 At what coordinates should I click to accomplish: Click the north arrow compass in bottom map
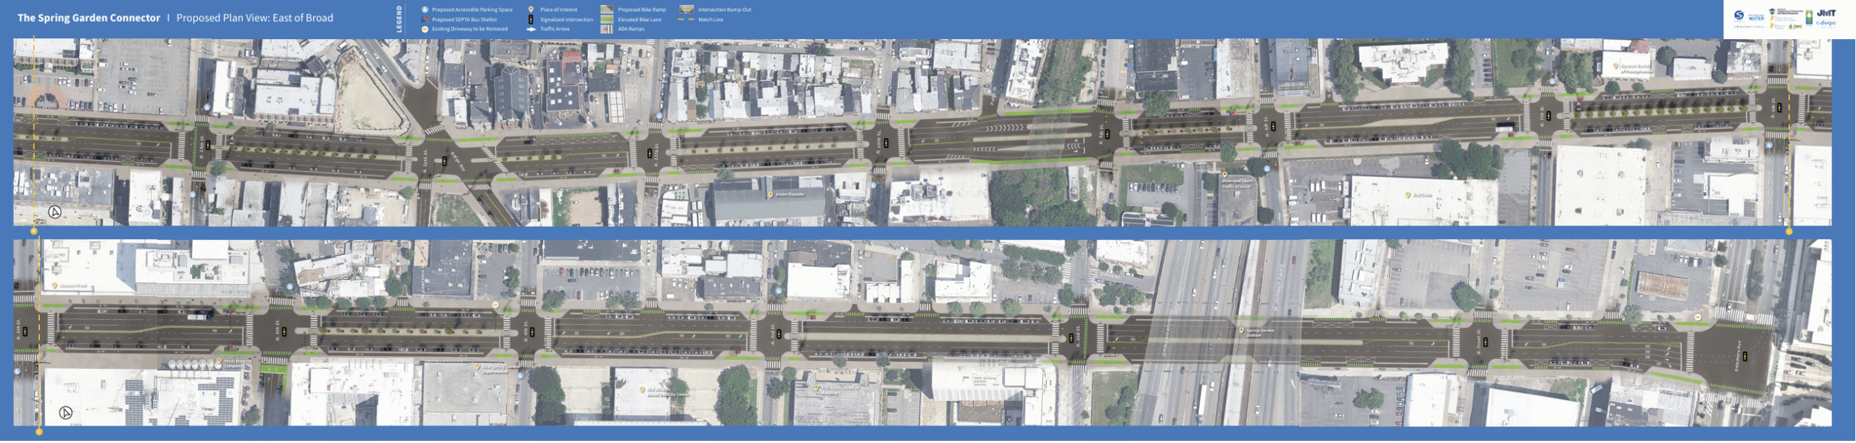tap(65, 414)
